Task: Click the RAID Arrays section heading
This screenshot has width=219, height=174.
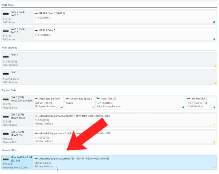Action: [x=8, y=5]
